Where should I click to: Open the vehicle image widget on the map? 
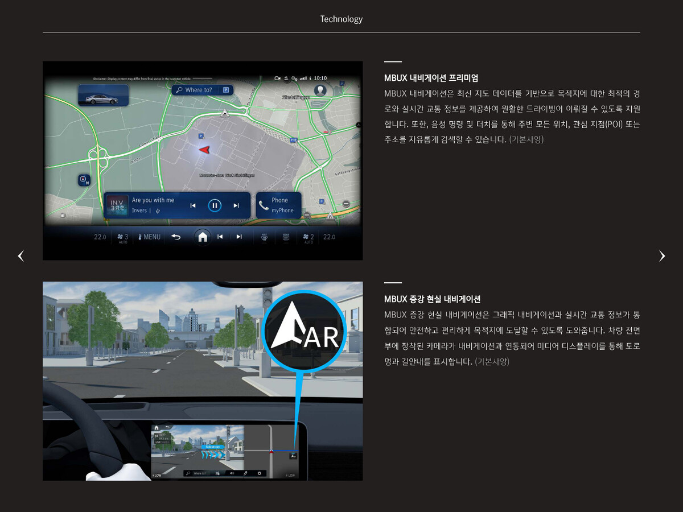pos(103,95)
